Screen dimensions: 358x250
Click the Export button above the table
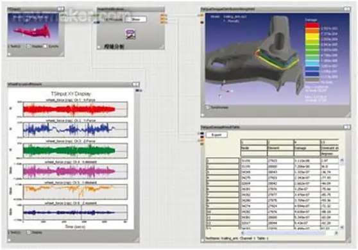[216, 135]
